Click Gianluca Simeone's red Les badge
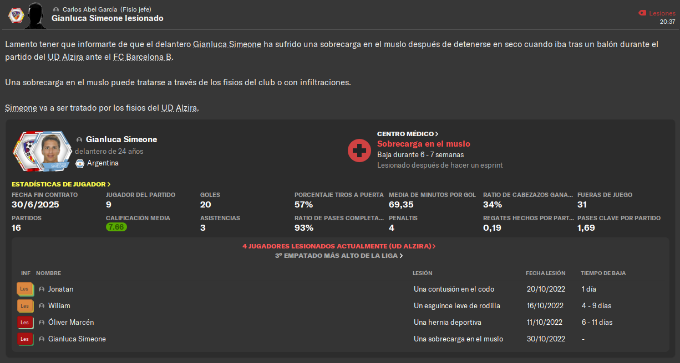Image resolution: width=680 pixels, height=363 pixels. [x=25, y=339]
